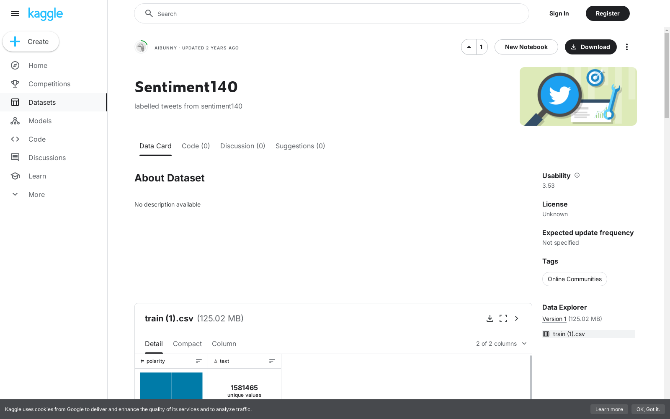Click the Discussions comment icon
Image resolution: width=670 pixels, height=419 pixels.
[x=15, y=158]
